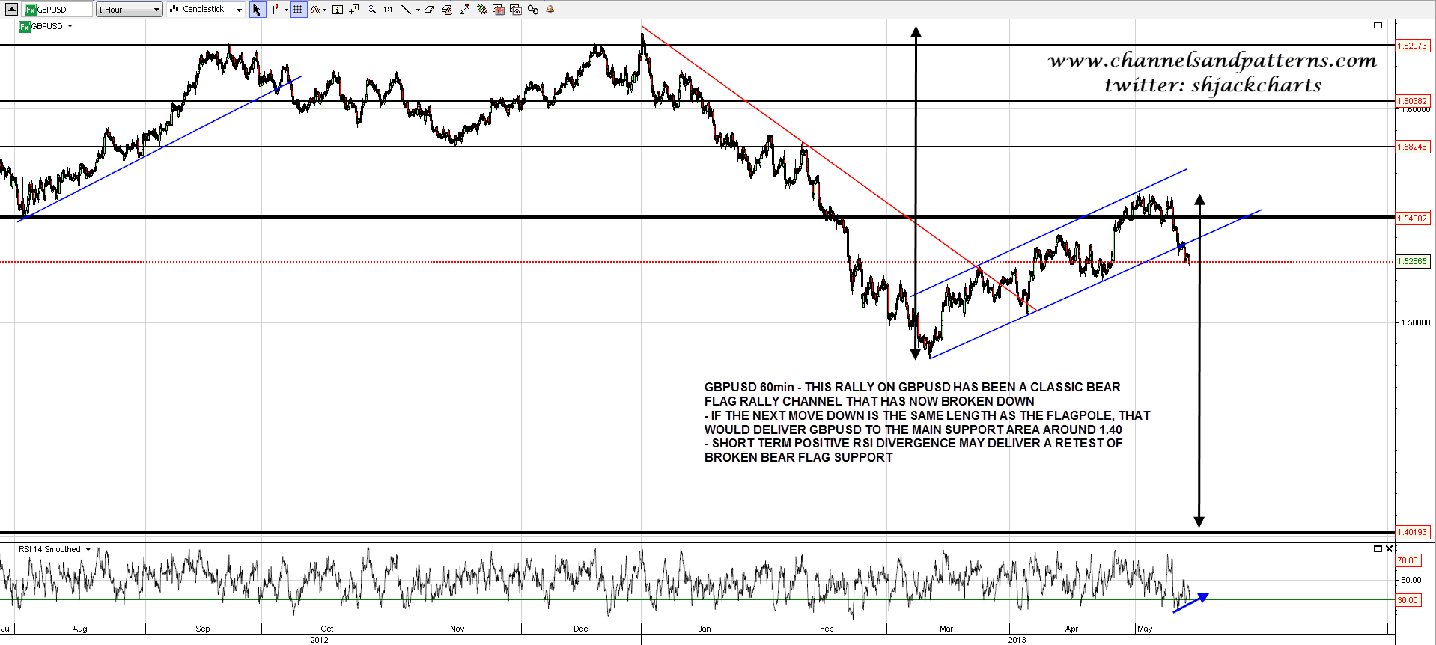The width and height of the screenshot is (1436, 645).
Task: Open the 1 Hour timeframe dropdown
Action: [x=129, y=10]
